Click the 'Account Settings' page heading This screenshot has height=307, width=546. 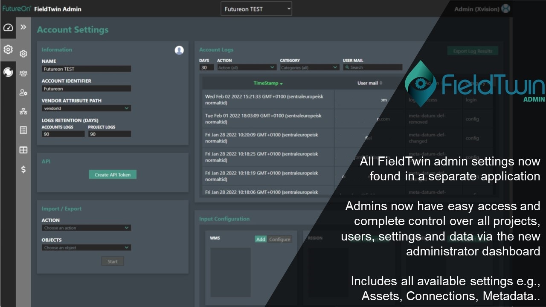[x=73, y=30]
